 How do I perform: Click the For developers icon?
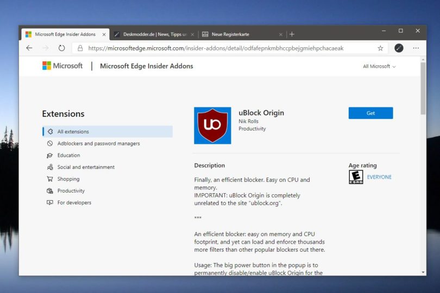click(x=50, y=202)
